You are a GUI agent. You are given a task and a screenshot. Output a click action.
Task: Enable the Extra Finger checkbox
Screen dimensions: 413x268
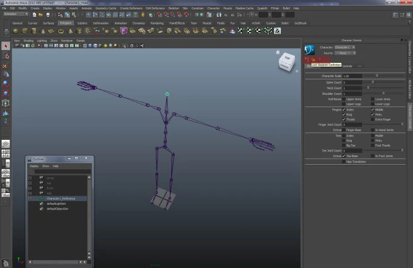tap(373, 119)
